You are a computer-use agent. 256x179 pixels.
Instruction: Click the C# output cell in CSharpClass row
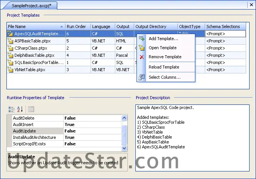coord(124,48)
